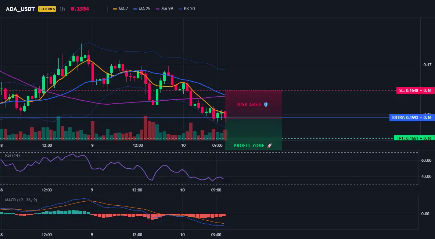The width and height of the screenshot is (435, 239).
Task: Click the rocket icon beside PROFIT ZONE
Action: click(x=269, y=145)
